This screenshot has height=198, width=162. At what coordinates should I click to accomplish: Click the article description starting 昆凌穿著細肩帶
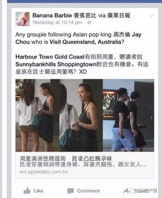coord(83,164)
